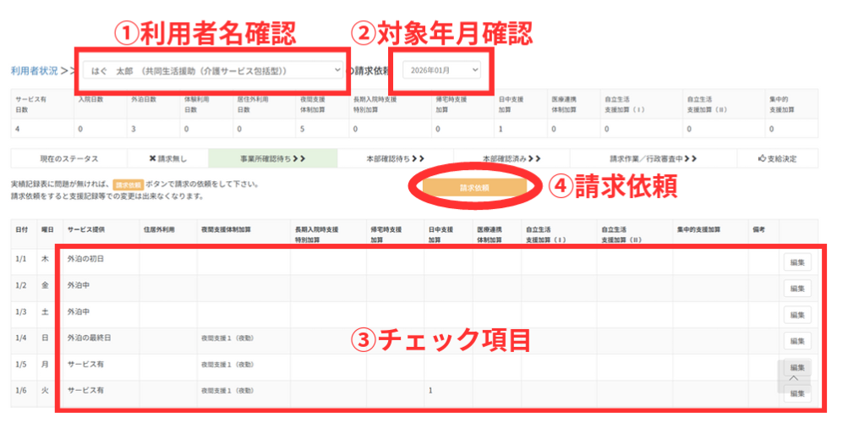Click 編集 for the 1/3 row
The width and height of the screenshot is (848, 429).
pyautogui.click(x=798, y=315)
